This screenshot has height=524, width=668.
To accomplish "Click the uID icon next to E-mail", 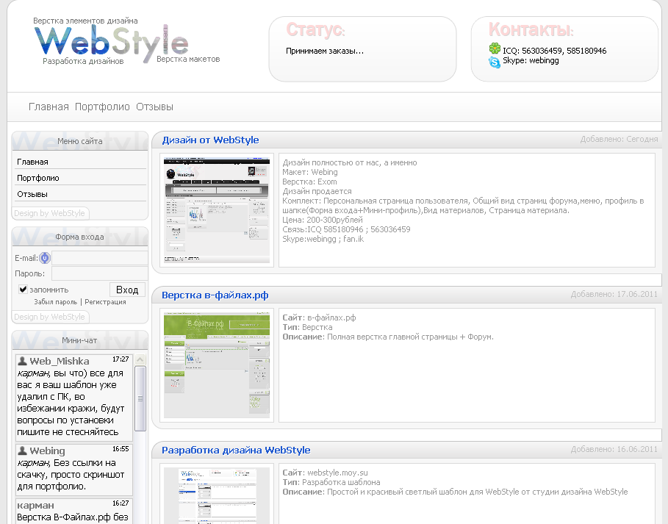I will point(45,258).
